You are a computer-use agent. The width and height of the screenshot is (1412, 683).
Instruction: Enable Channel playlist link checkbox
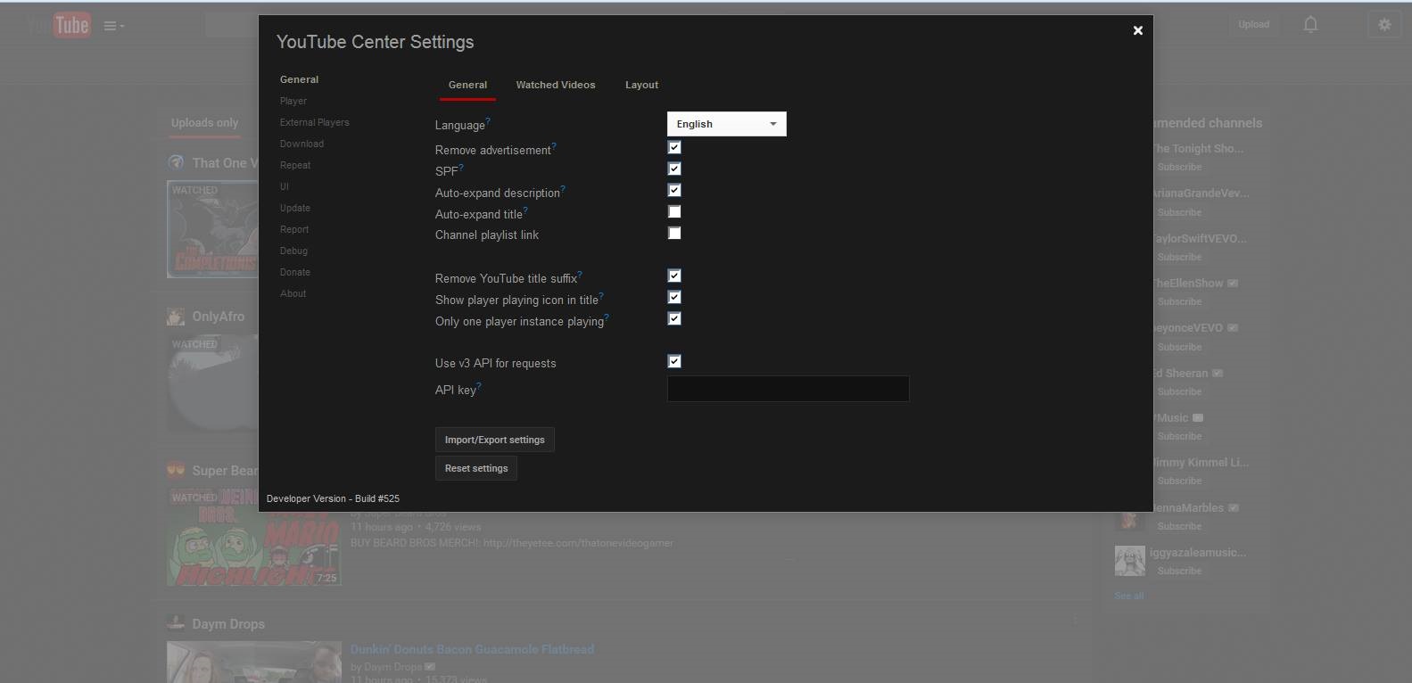tap(674, 233)
